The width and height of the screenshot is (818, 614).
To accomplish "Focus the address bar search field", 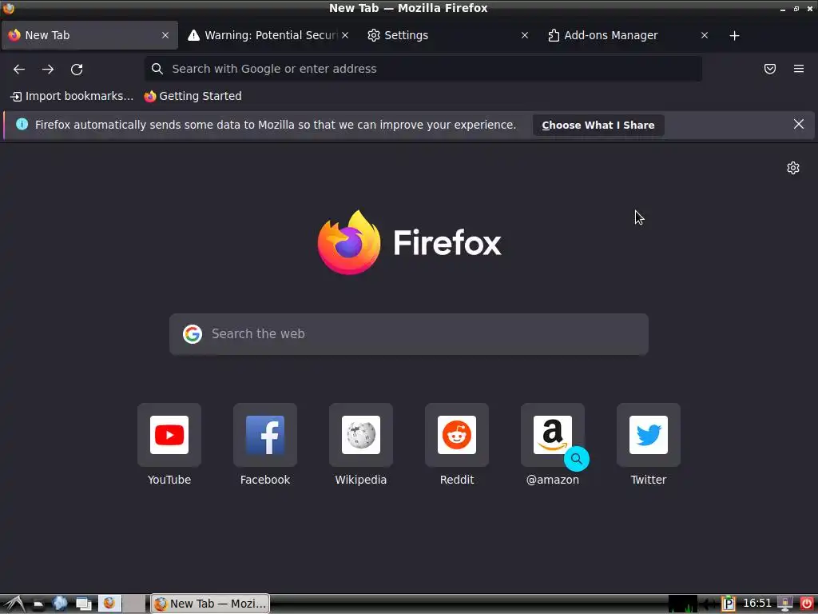I will pos(423,69).
